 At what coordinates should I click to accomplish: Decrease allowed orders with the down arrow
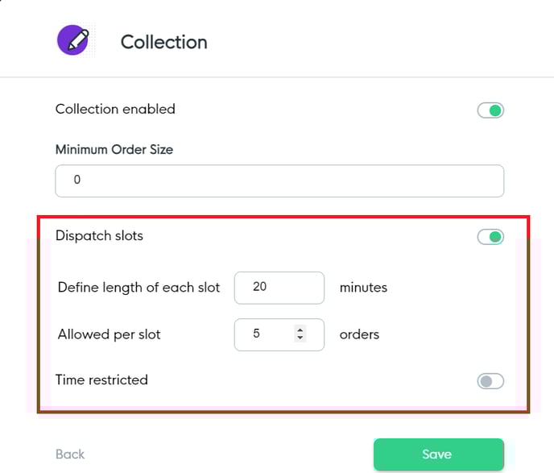coord(300,338)
